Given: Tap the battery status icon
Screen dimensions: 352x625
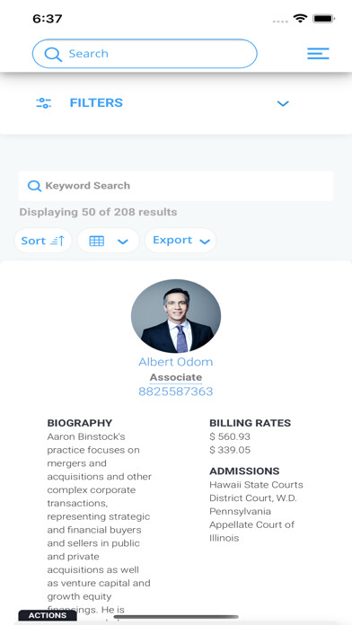Looking at the screenshot, I should coord(323,18).
